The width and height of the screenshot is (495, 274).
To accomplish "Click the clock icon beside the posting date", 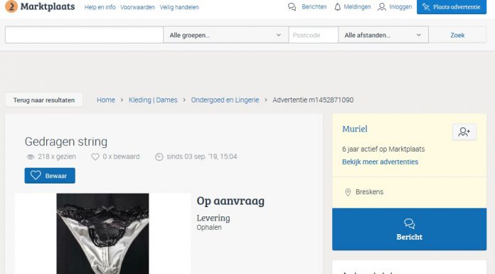I will [159, 157].
